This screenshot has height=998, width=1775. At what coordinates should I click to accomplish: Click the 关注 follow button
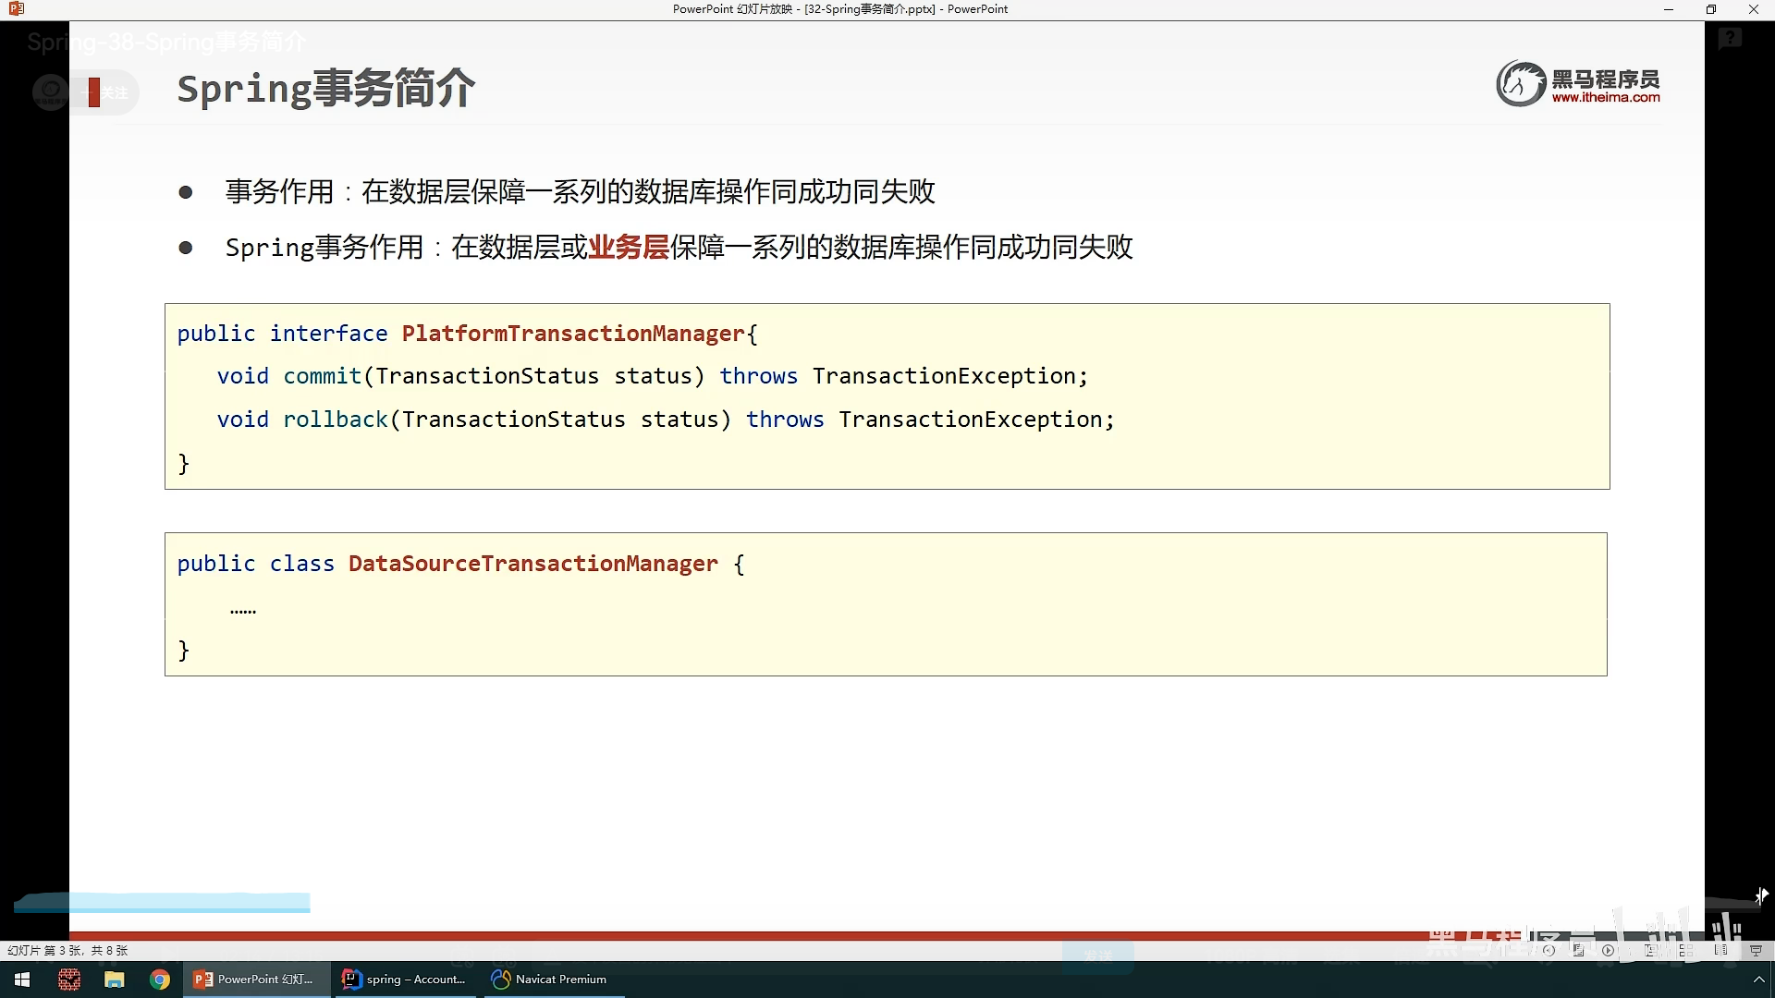click(113, 92)
